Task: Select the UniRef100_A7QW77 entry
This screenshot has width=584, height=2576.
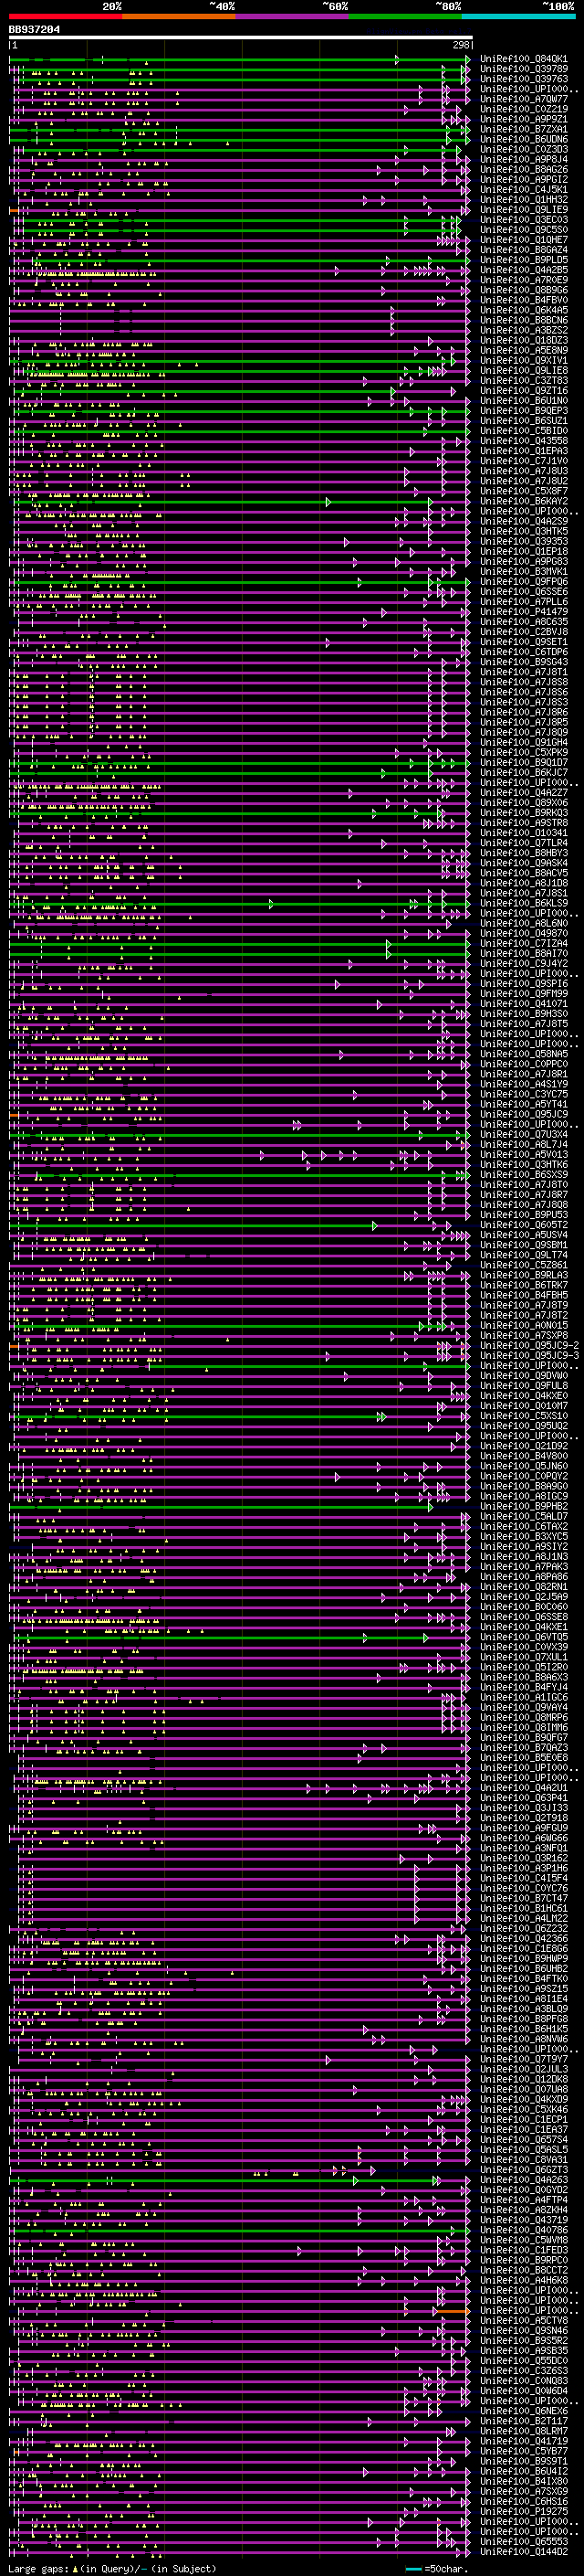Action: point(524,99)
